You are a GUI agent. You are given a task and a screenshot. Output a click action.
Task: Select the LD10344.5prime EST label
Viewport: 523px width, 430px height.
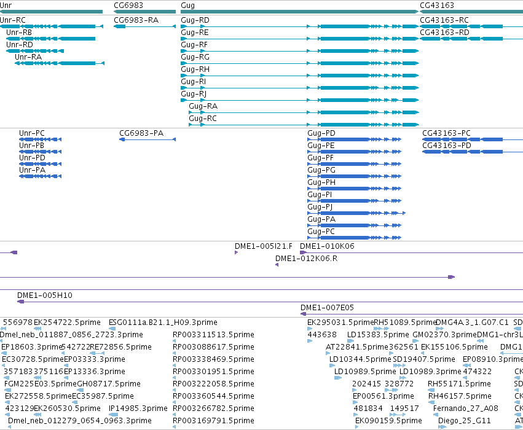[x=360, y=359]
